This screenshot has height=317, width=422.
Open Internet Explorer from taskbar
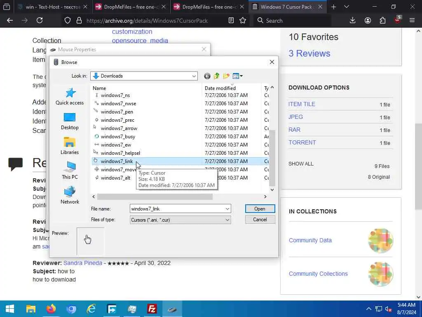click(x=91, y=309)
